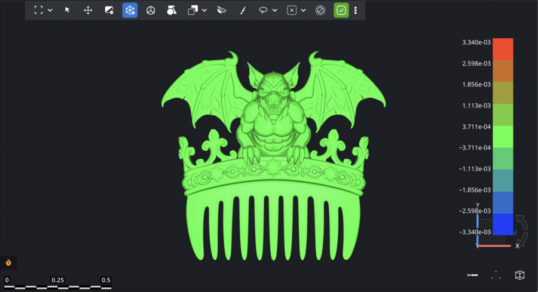Image resolution: width=538 pixels, height=292 pixels.
Task: Click the image settings icon in toolbar
Action: (x=109, y=10)
